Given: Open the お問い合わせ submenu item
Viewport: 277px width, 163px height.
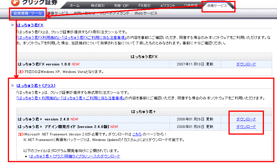Looking at the screenshot, I should 84,13.
